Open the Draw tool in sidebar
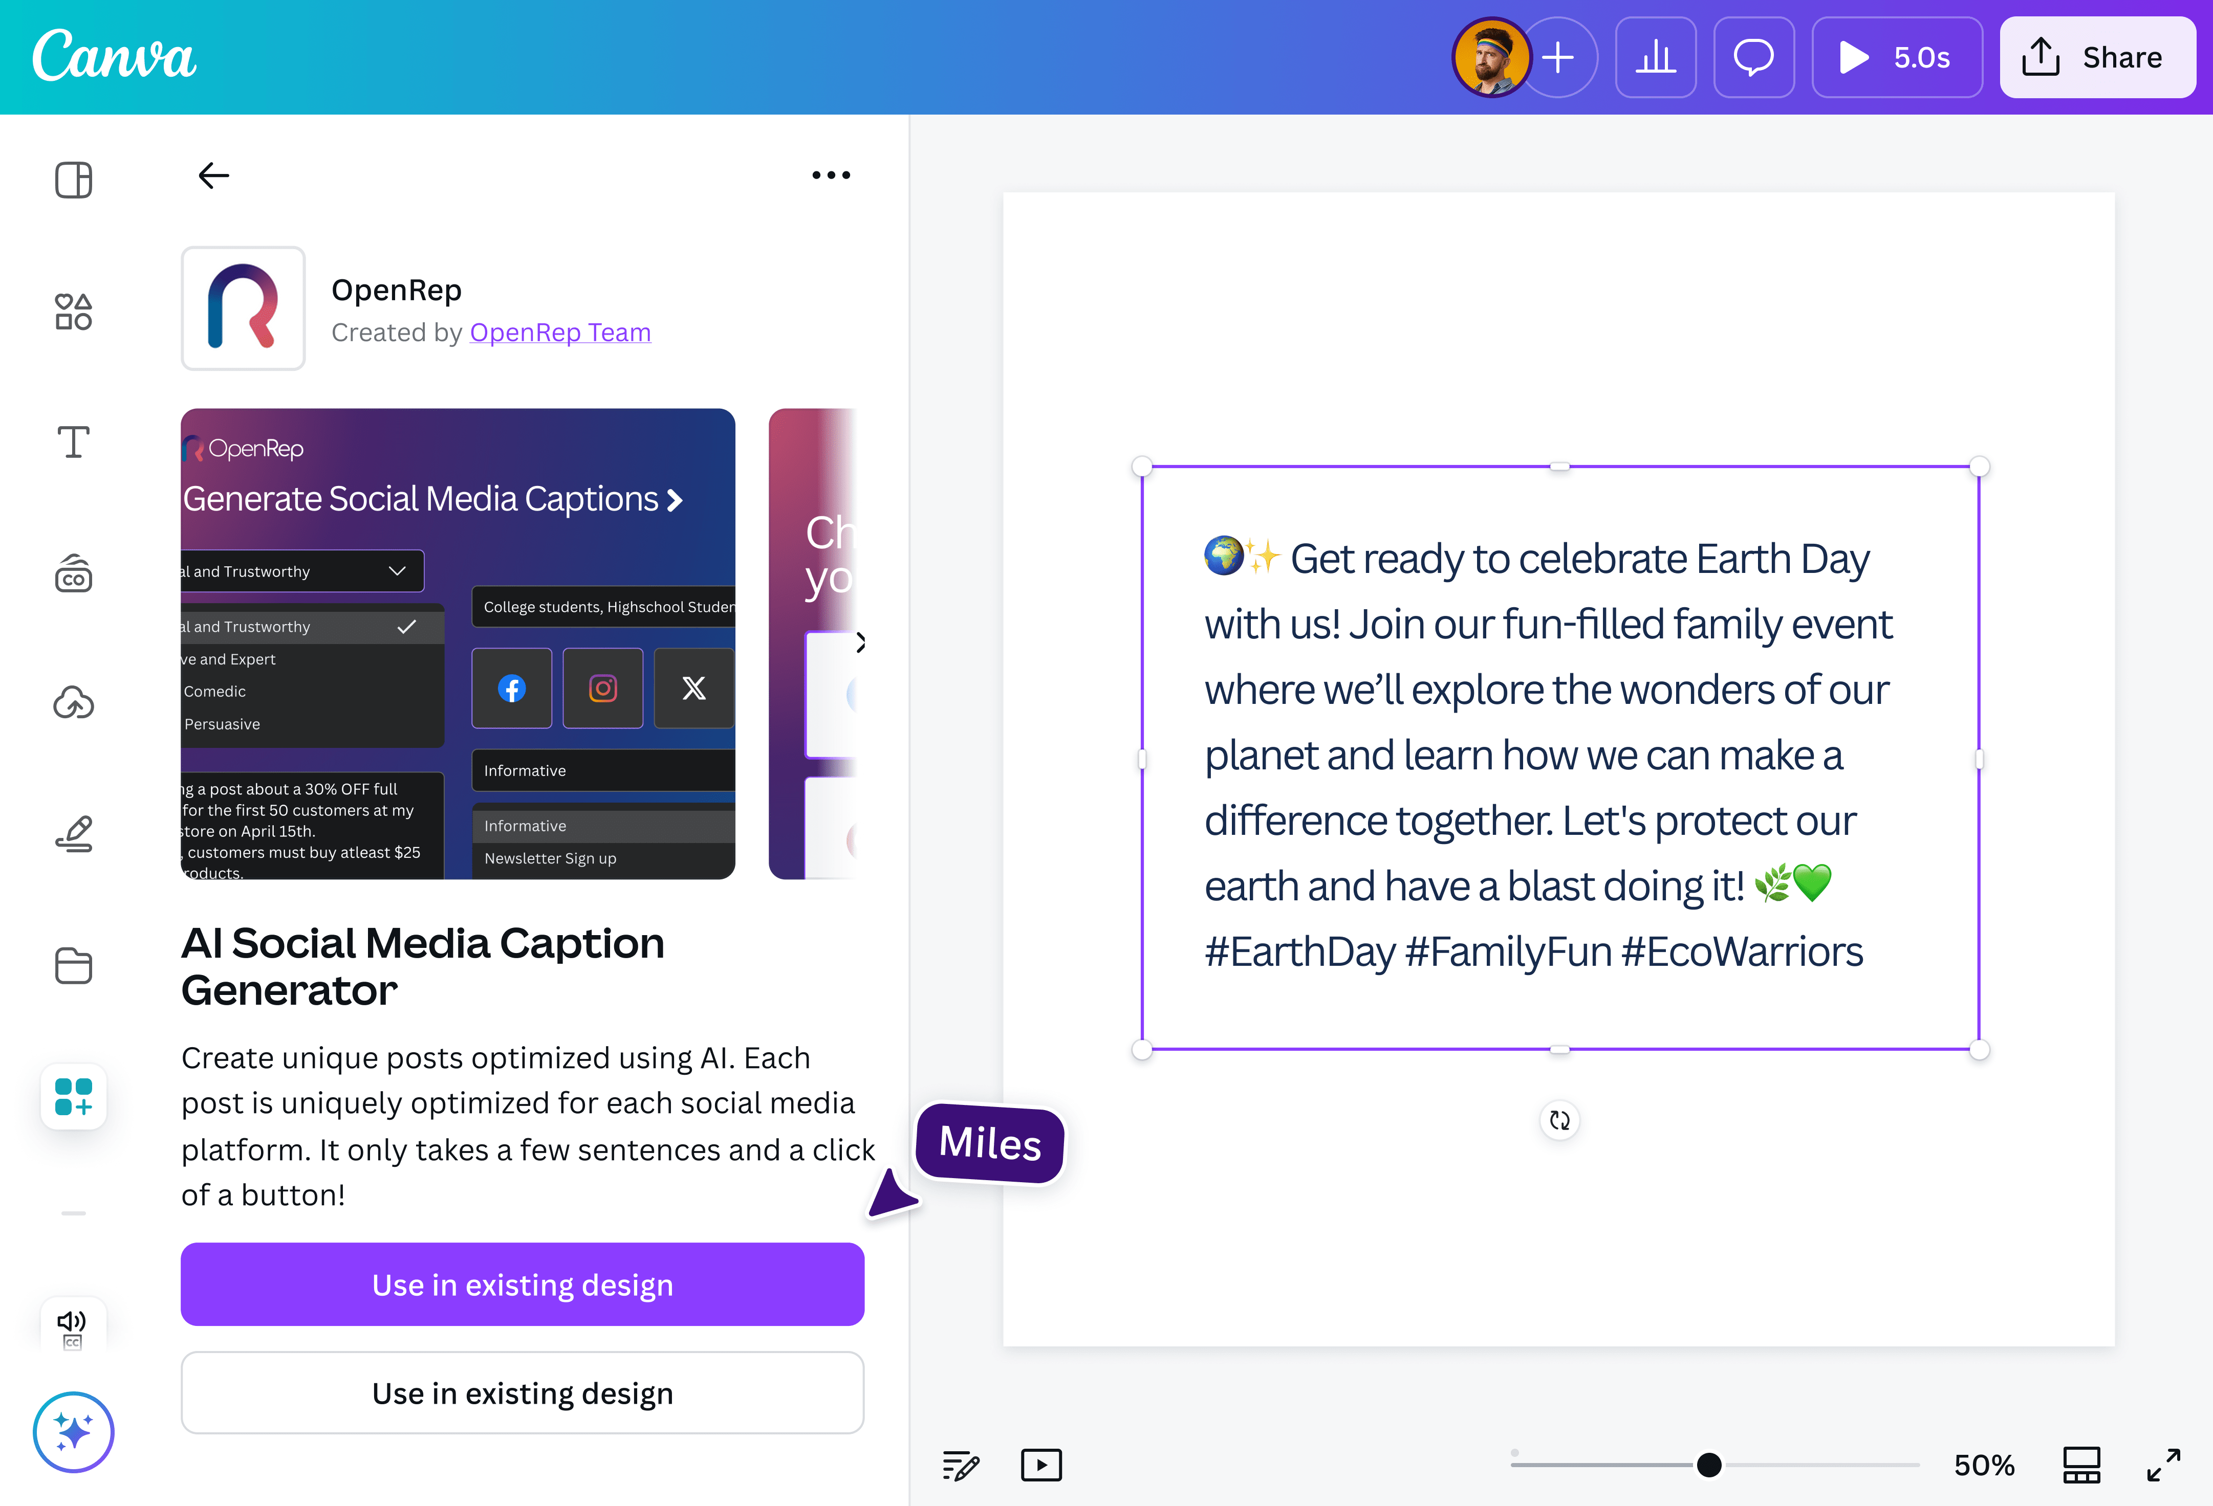Image resolution: width=2213 pixels, height=1506 pixels. pyautogui.click(x=73, y=834)
